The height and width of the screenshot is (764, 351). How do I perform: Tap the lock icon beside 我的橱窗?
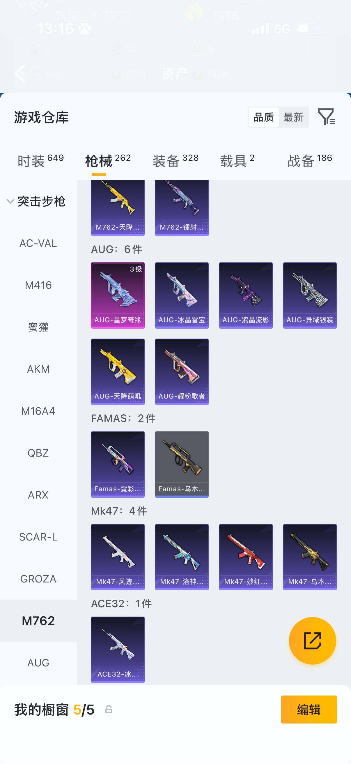point(109,709)
